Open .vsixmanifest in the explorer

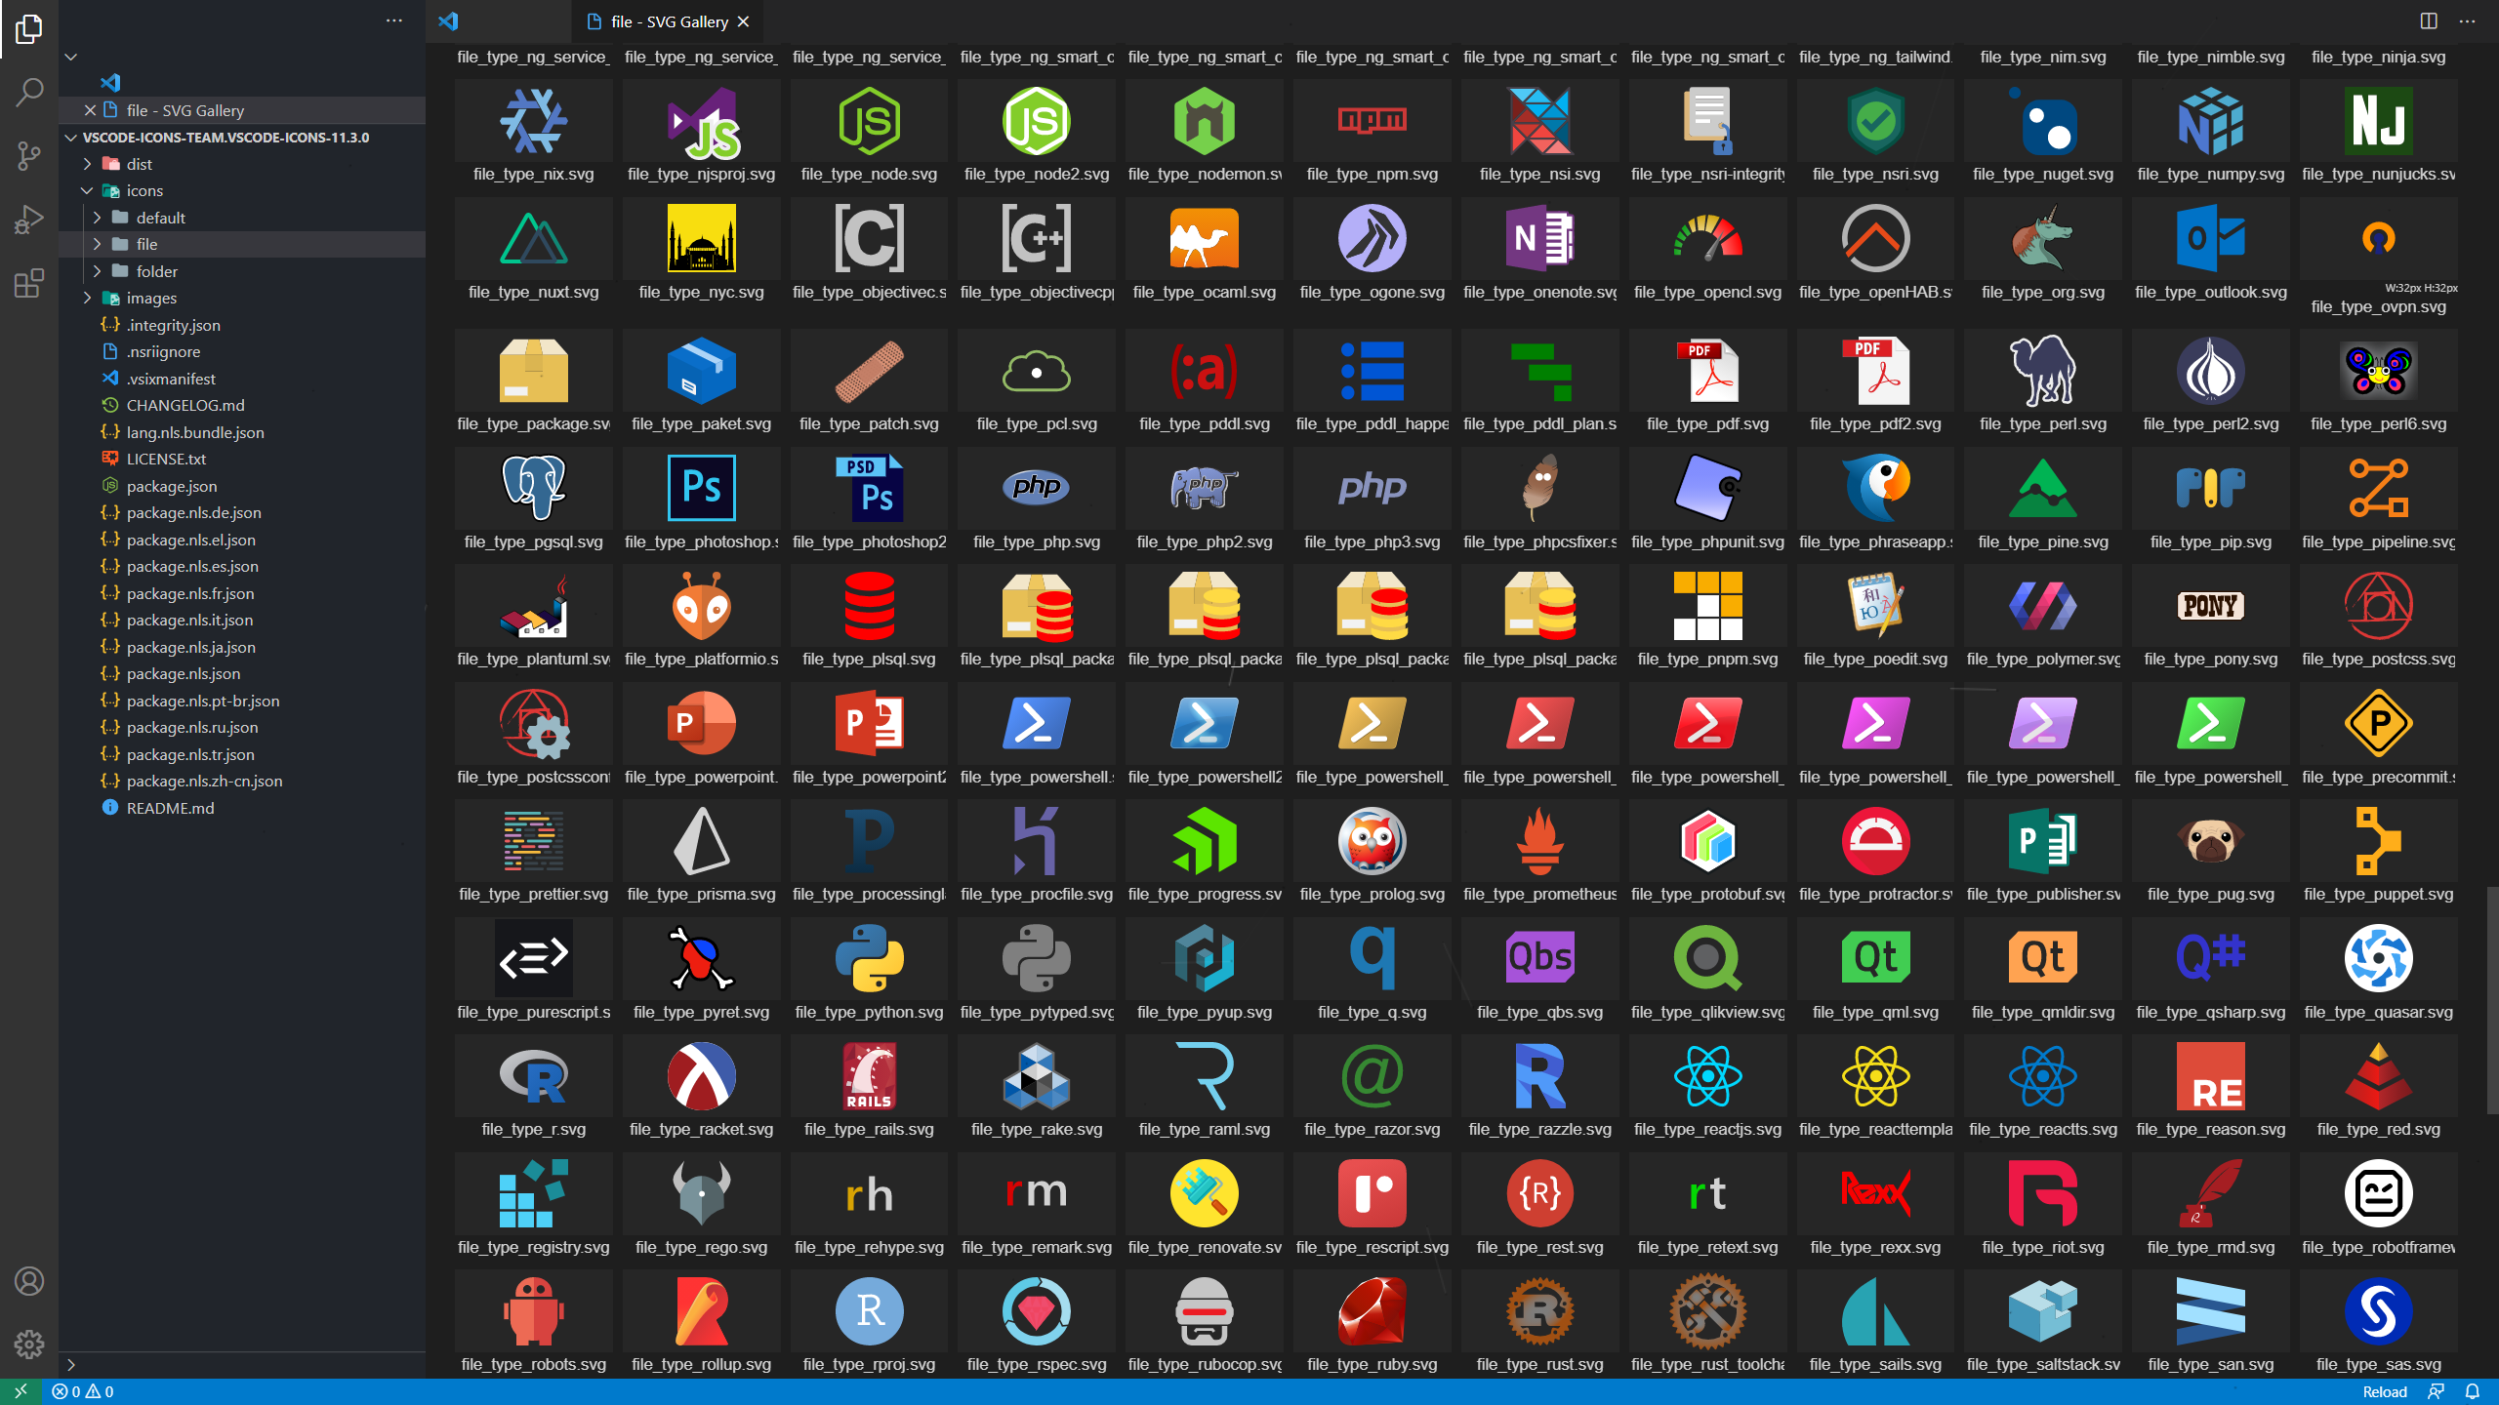(171, 379)
